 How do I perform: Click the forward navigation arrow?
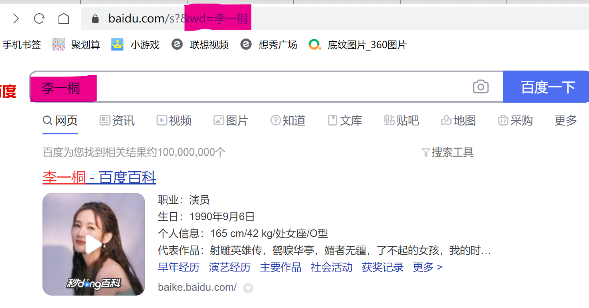16,18
